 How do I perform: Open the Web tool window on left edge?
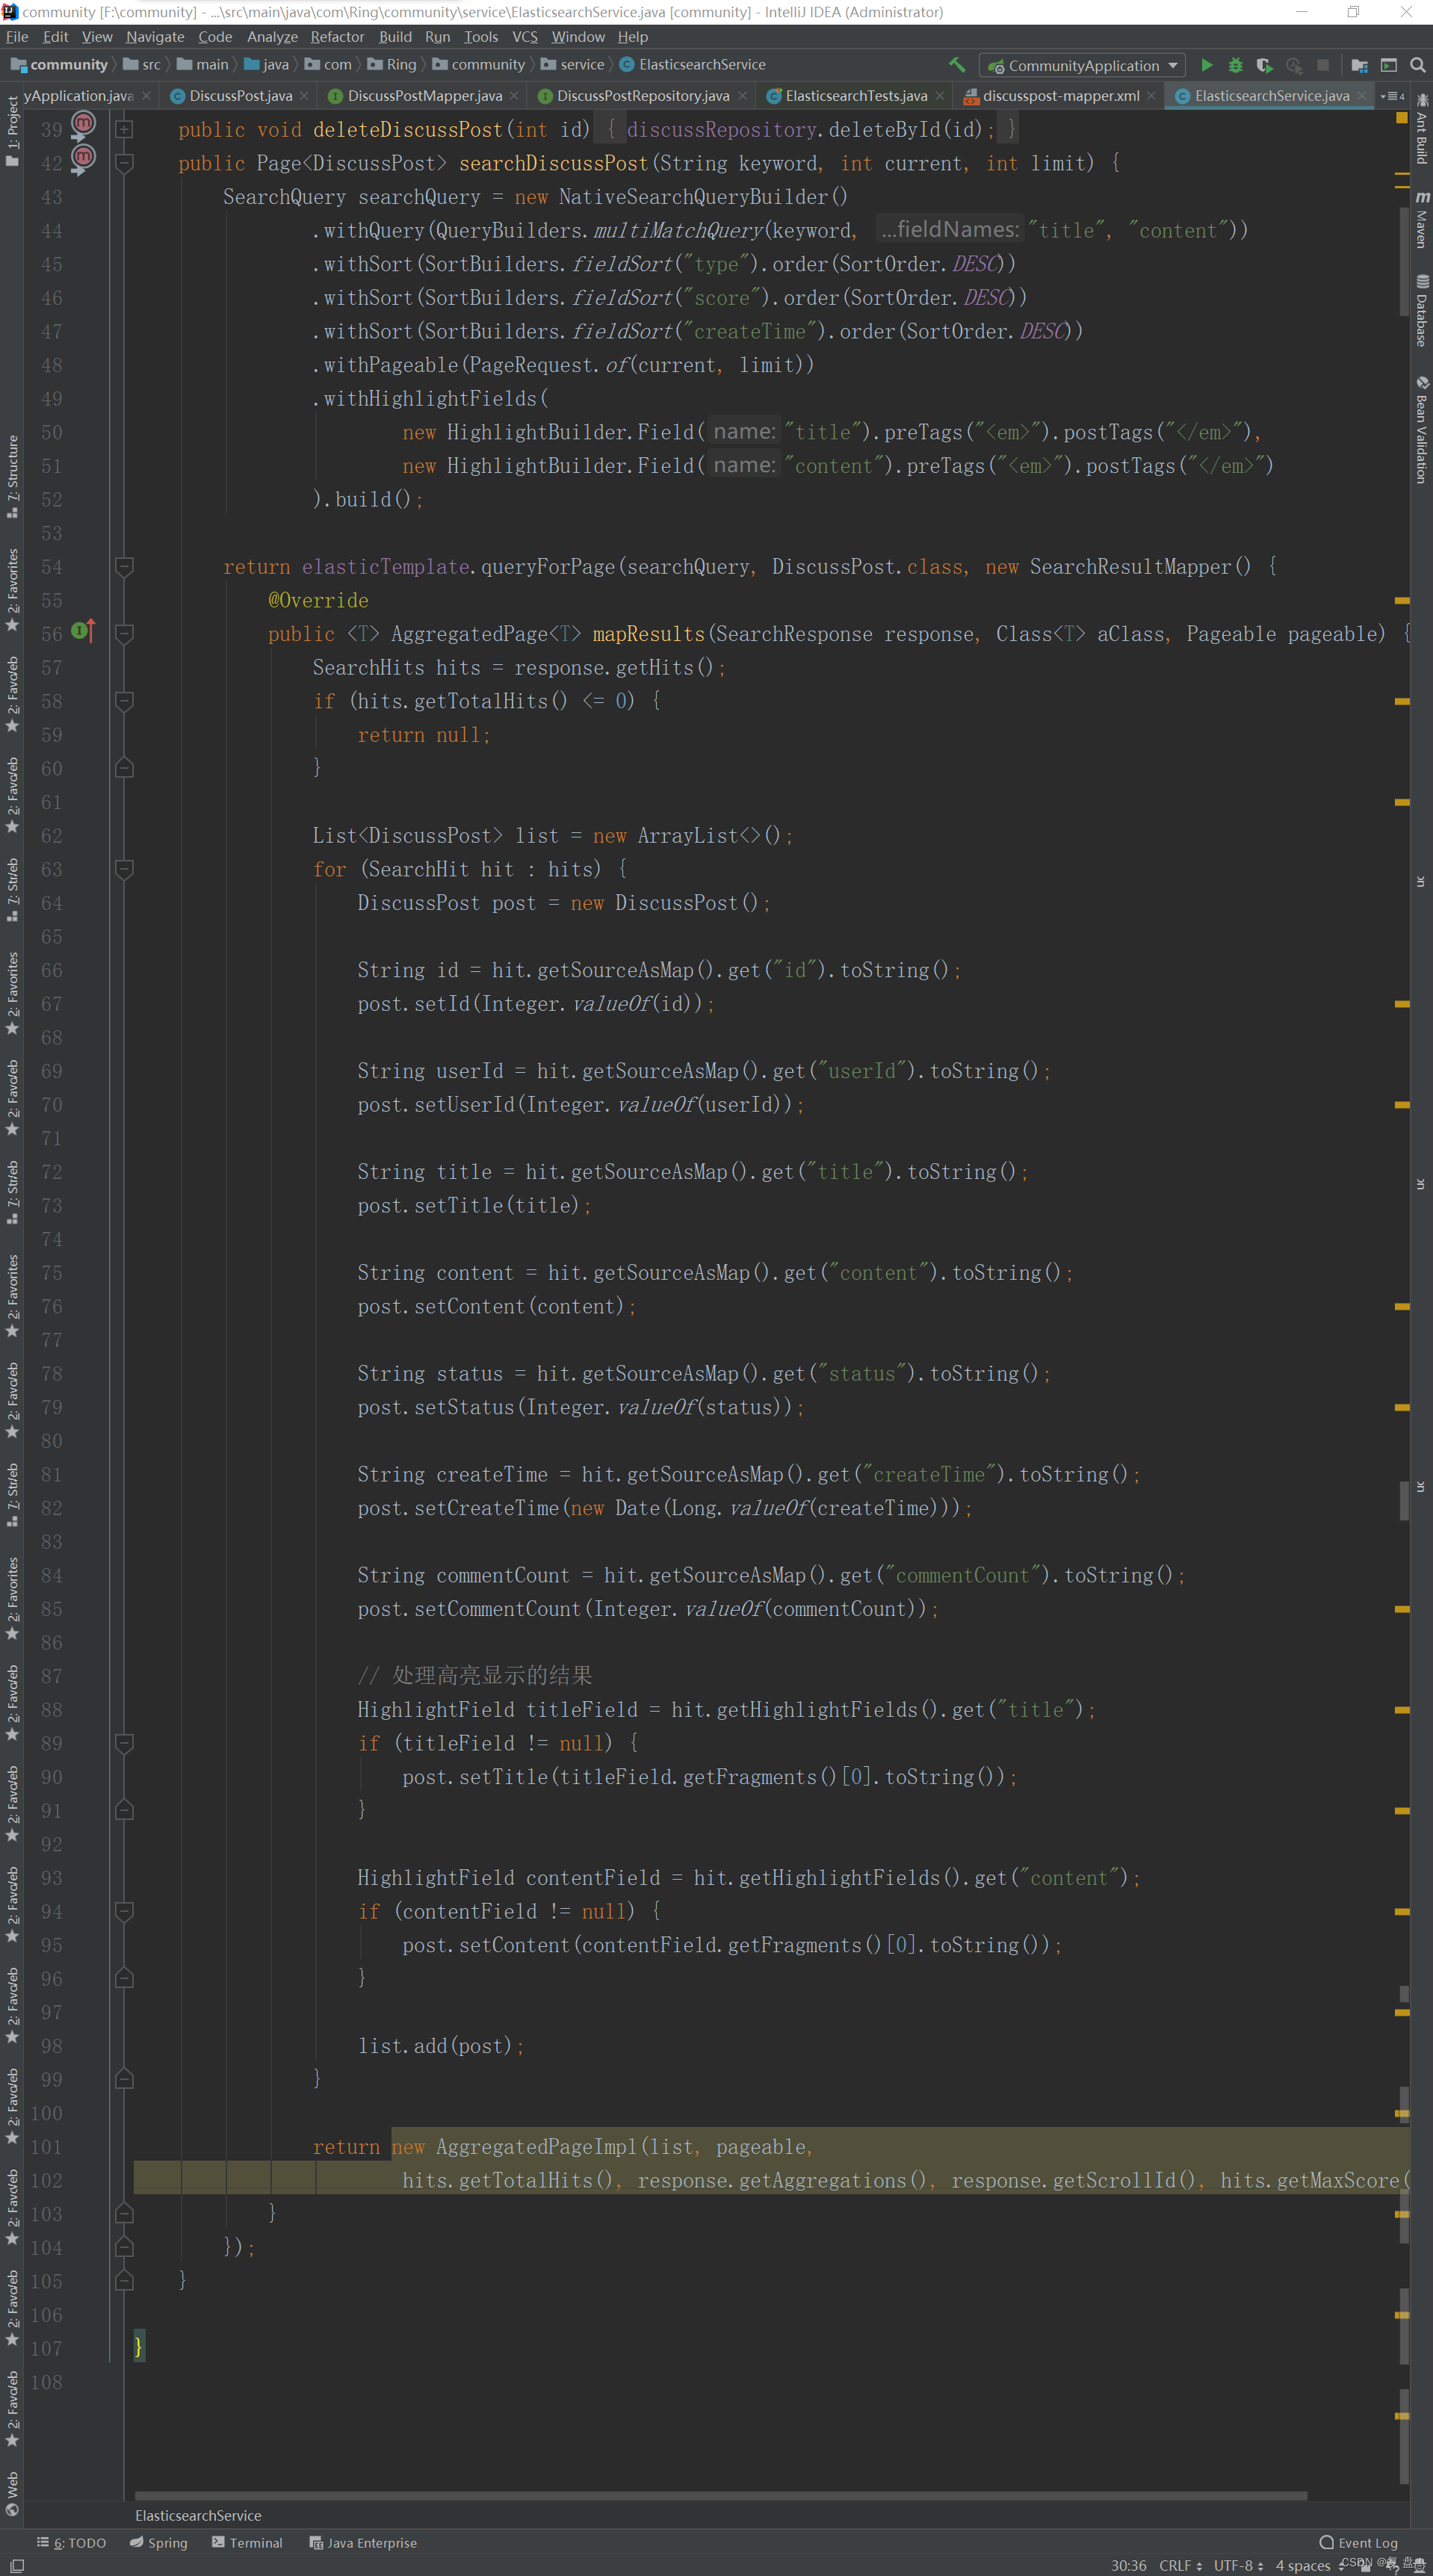(12, 2493)
